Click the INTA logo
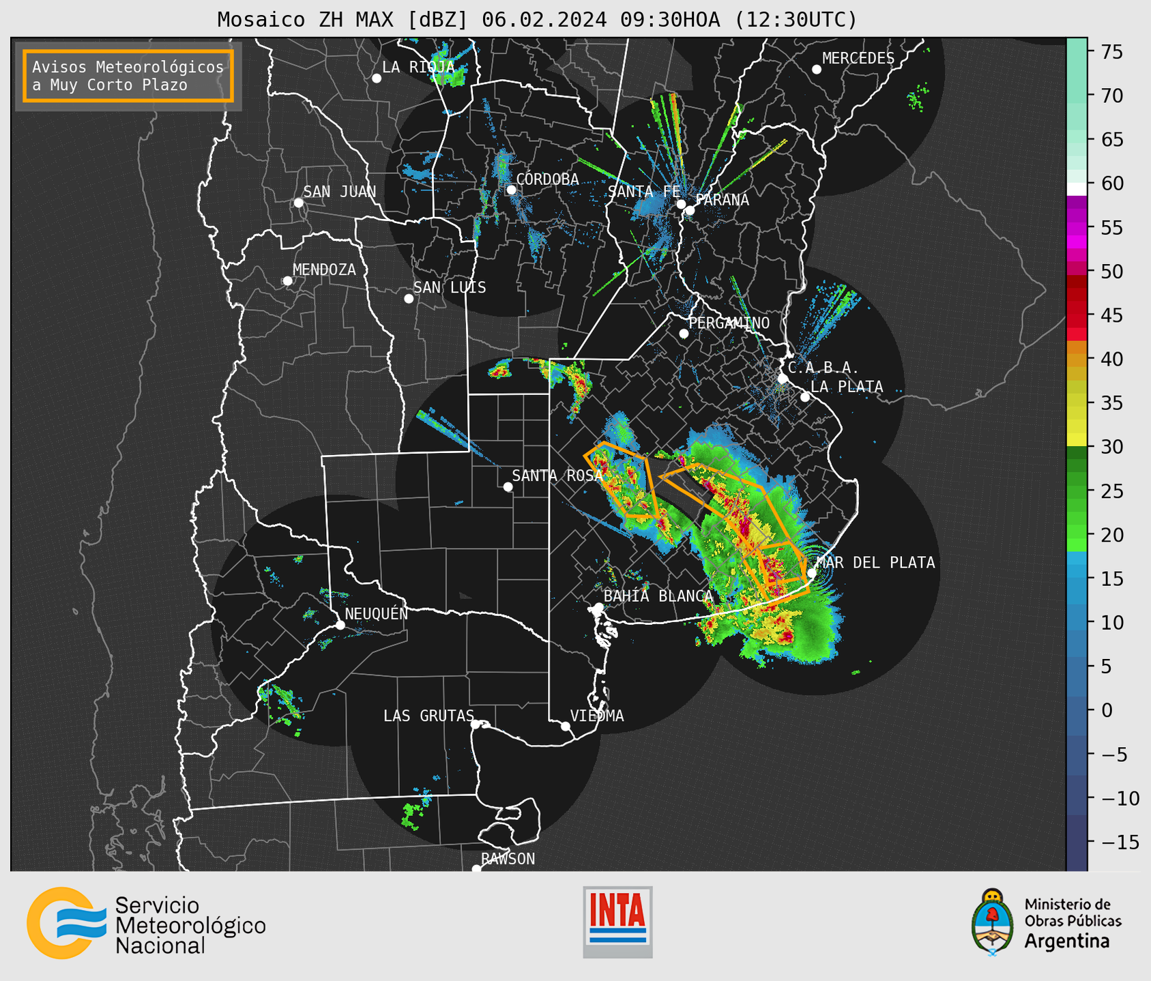The height and width of the screenshot is (981, 1151). coord(617,922)
